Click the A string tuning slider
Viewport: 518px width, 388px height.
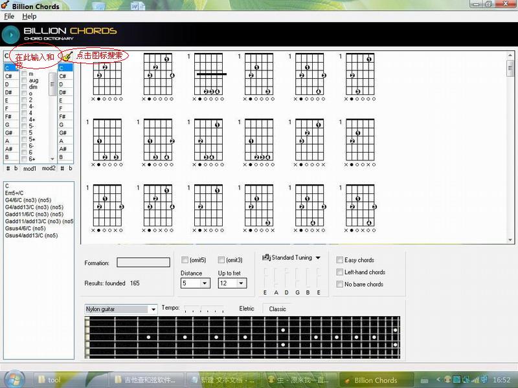[276, 278]
